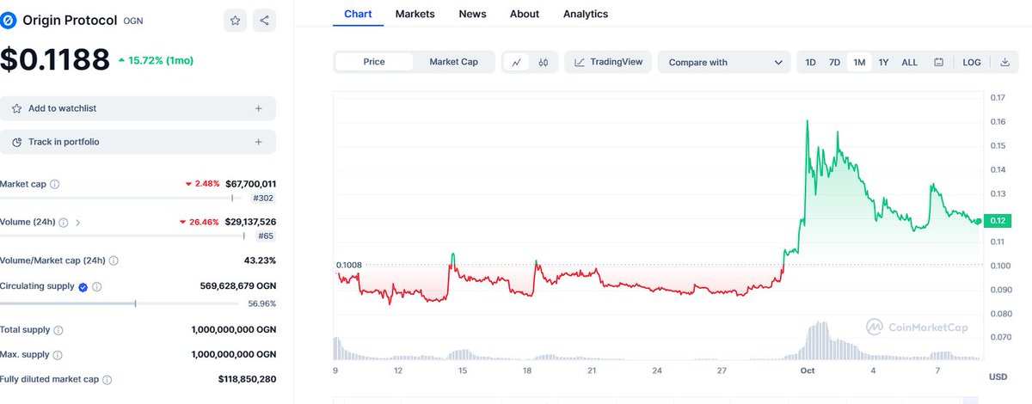1032x404 pixels.
Task: Open the News tab
Action: (x=472, y=14)
